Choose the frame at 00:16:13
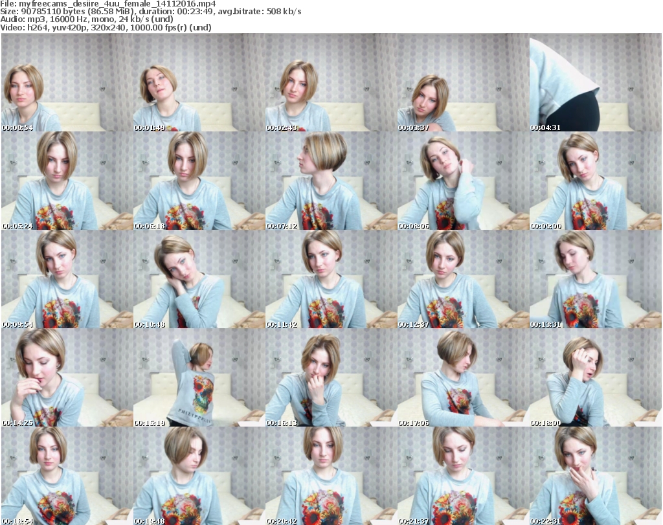The image size is (663, 525). (331, 378)
